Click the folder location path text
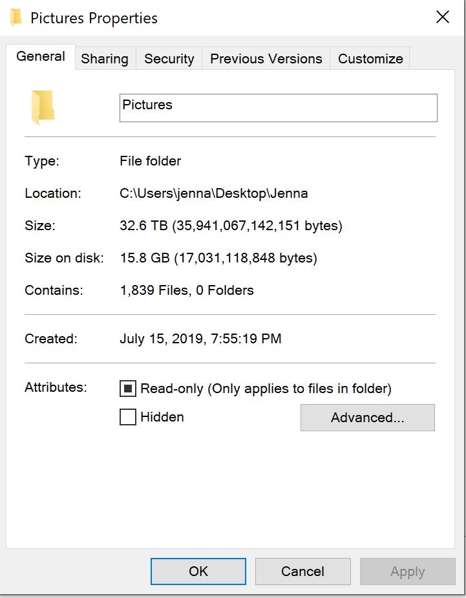Screen dimensions: 466x598 point(214,193)
